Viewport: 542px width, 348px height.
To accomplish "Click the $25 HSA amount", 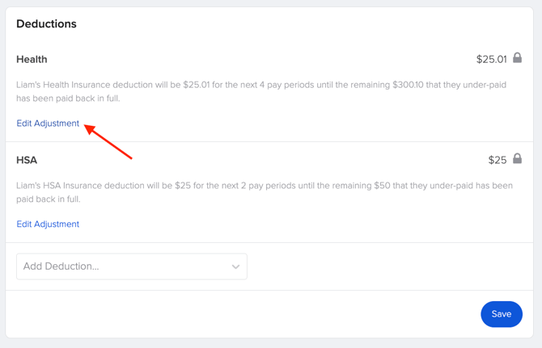I will point(497,160).
